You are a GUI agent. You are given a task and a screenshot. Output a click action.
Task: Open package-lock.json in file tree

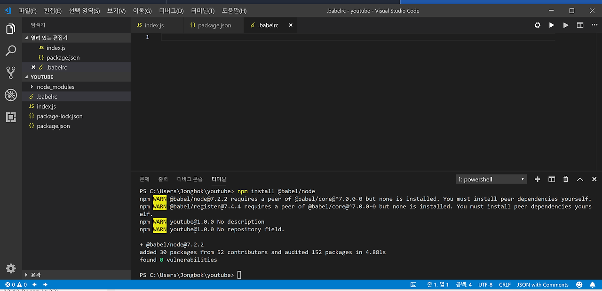[x=76, y=117]
